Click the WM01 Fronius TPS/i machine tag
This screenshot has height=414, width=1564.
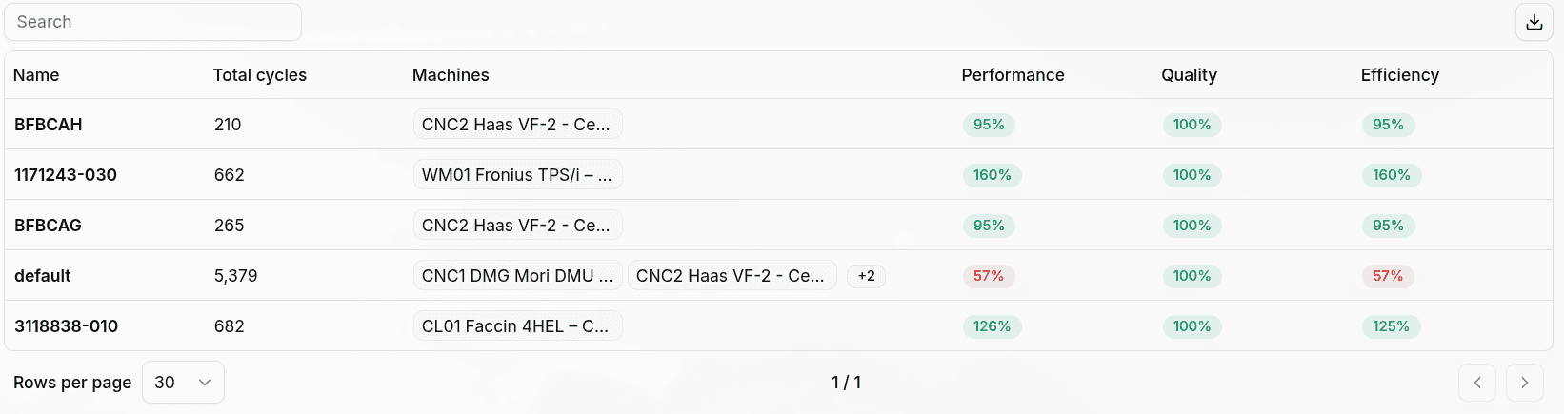pos(517,175)
